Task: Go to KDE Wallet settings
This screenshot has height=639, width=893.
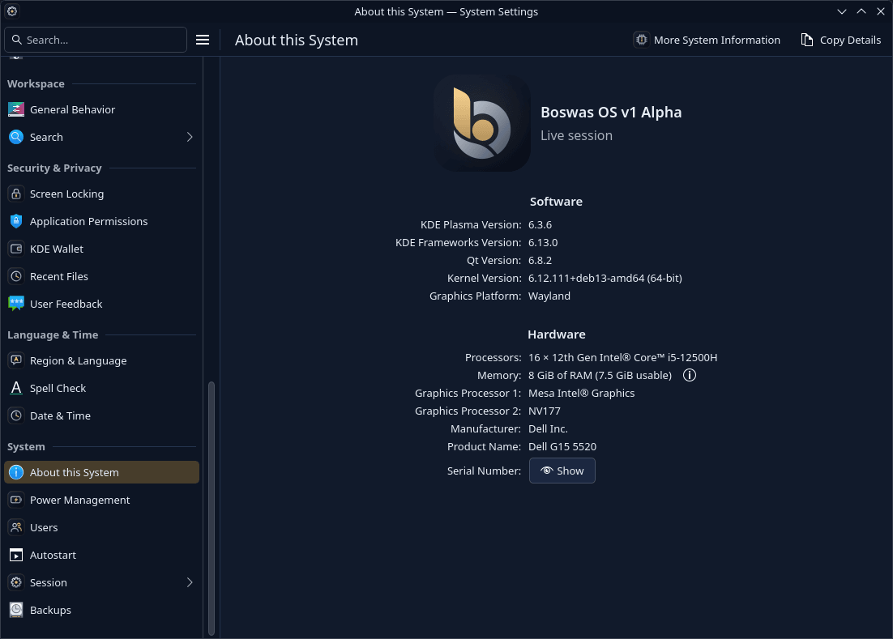Action: click(101, 249)
